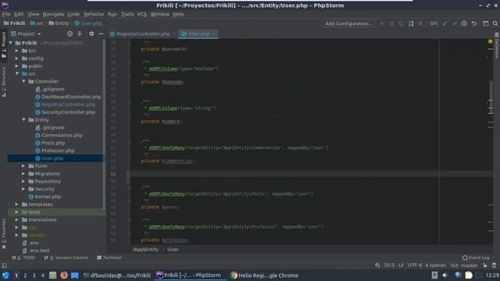500x281 pixels.
Task: Open Firefox from the taskbar
Action: tap(64, 275)
